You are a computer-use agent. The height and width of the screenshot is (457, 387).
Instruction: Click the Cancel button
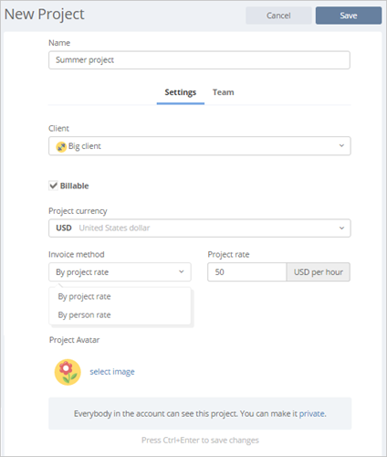pos(278,16)
